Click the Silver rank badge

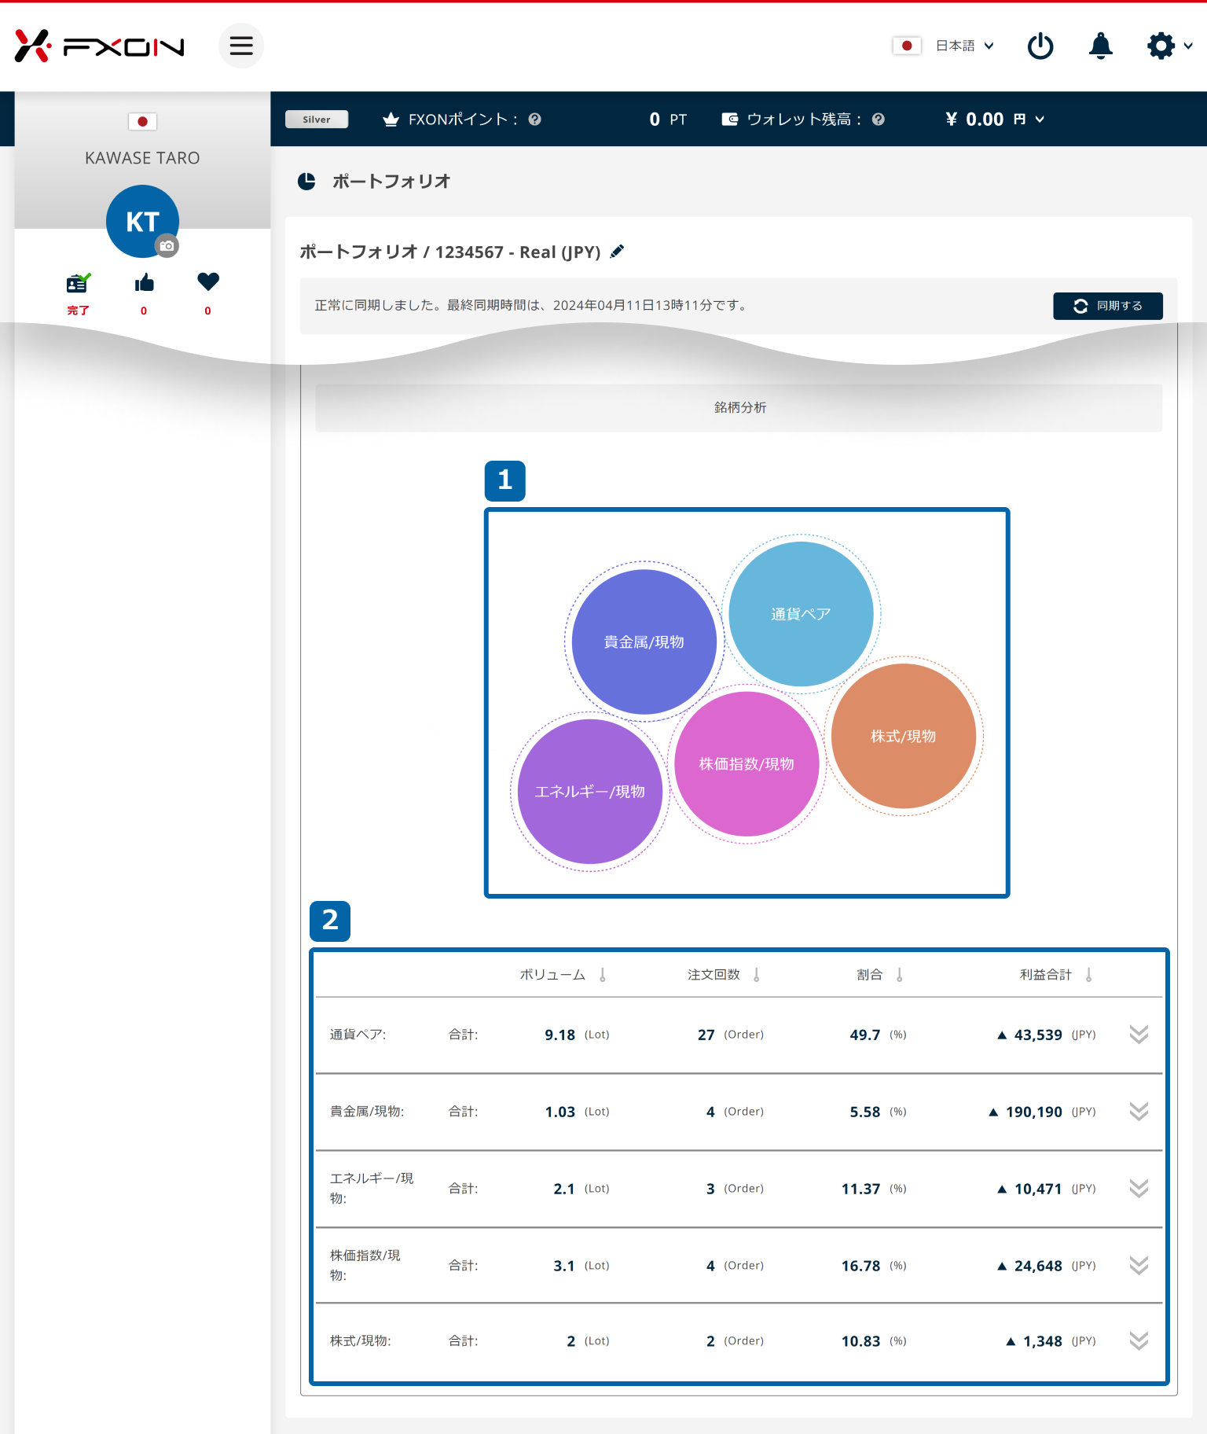pos(317,119)
